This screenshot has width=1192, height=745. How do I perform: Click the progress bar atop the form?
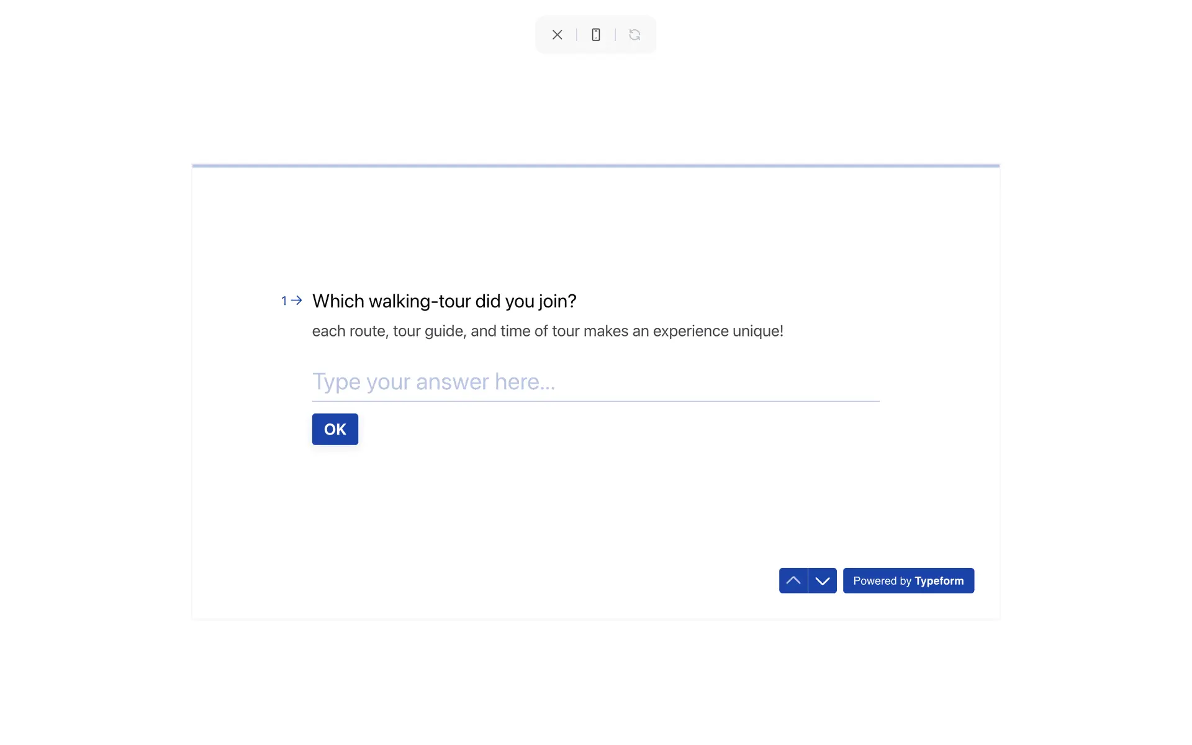(595, 166)
